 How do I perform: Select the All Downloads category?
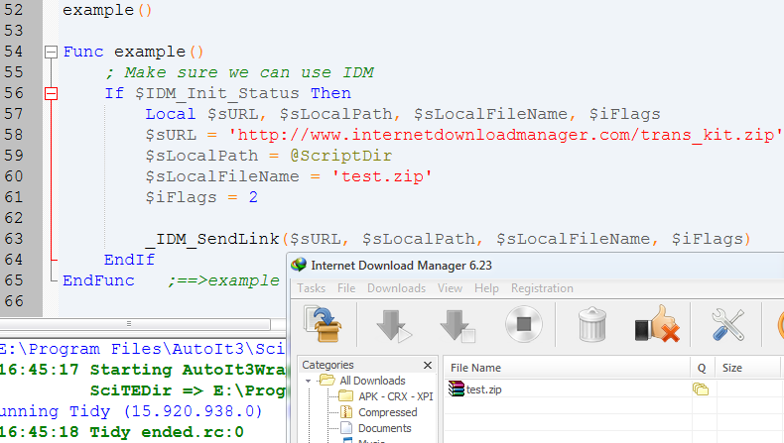[372, 381]
